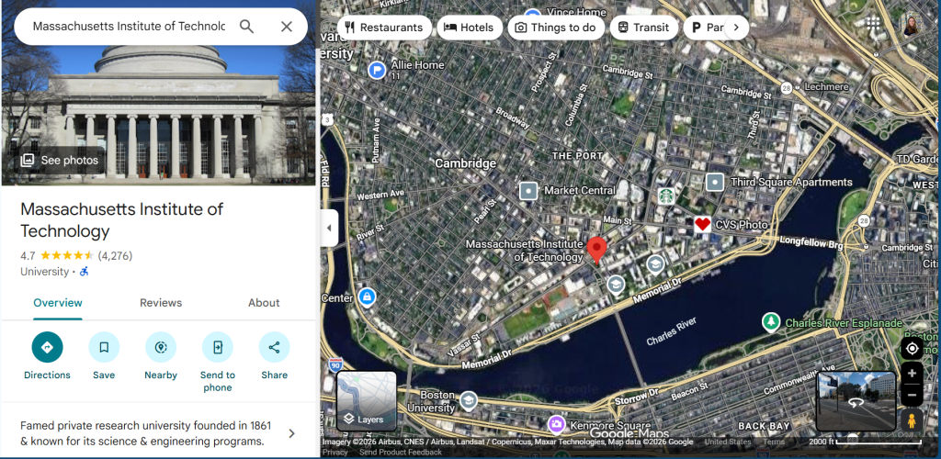This screenshot has width=941, height=459.
Task: Click THE PORT neighborhood label
Action: 577,156
